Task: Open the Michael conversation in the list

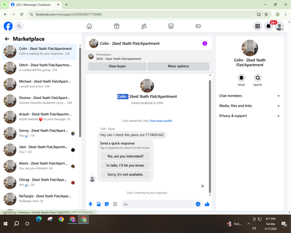Action: [x=39, y=84]
